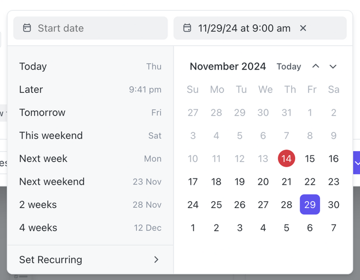Open next month with the down chevron

point(333,66)
